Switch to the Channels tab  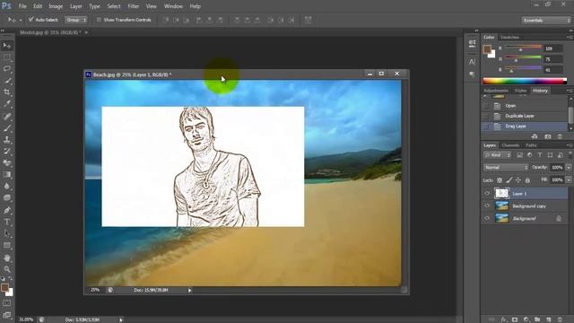510,145
